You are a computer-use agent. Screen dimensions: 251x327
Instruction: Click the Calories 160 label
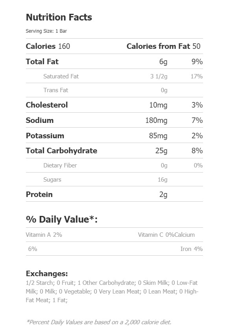click(48, 46)
